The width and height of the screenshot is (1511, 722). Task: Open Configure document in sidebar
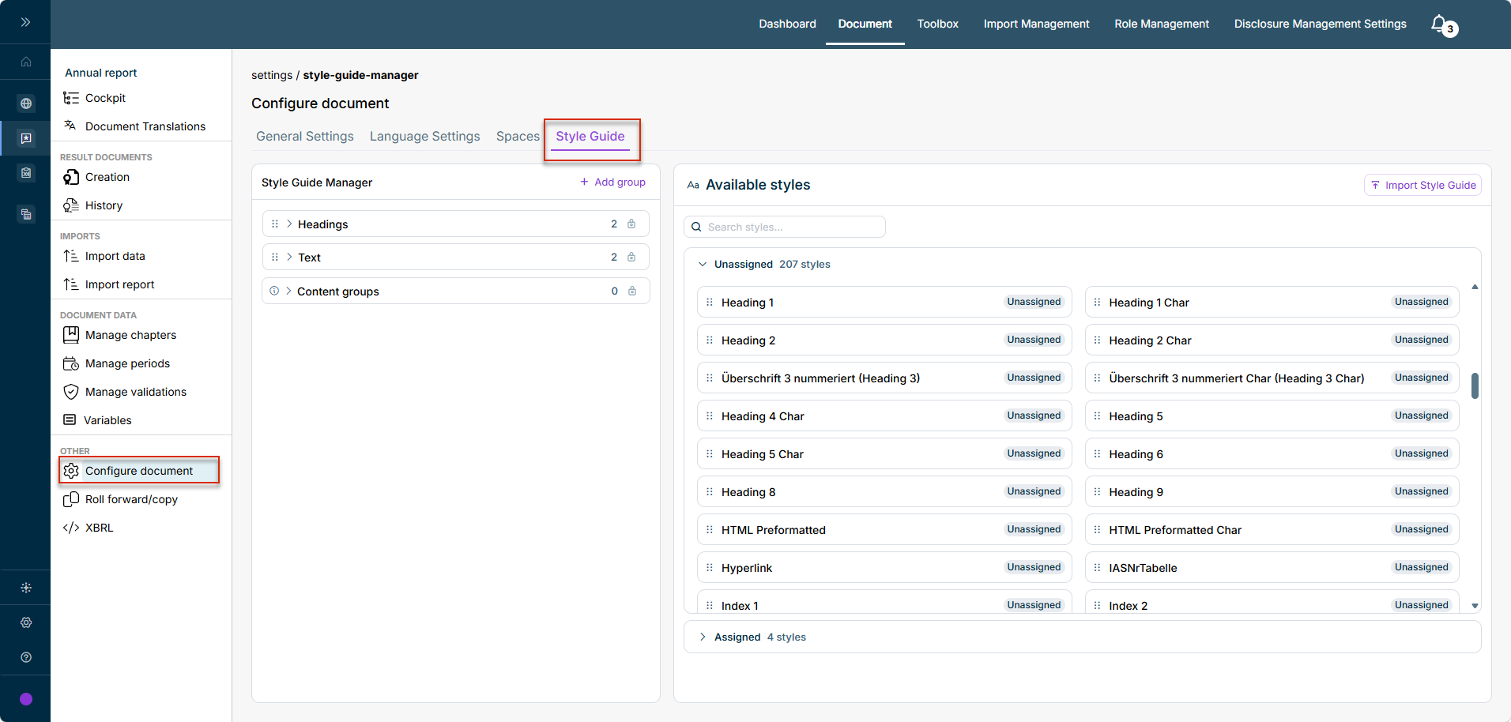139,471
